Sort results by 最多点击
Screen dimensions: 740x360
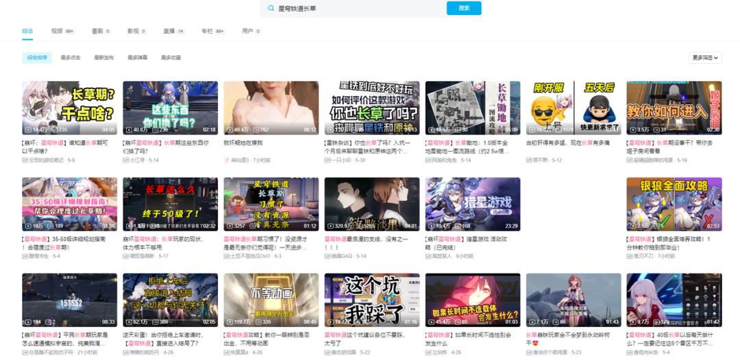(x=71, y=58)
